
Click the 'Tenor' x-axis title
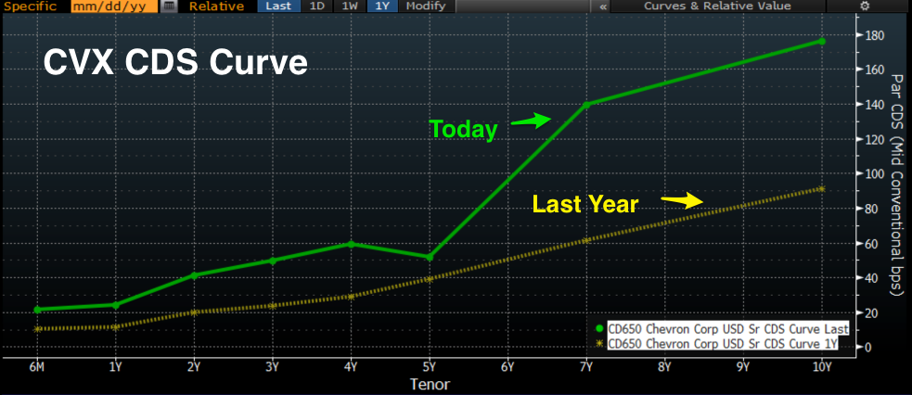[x=430, y=384]
